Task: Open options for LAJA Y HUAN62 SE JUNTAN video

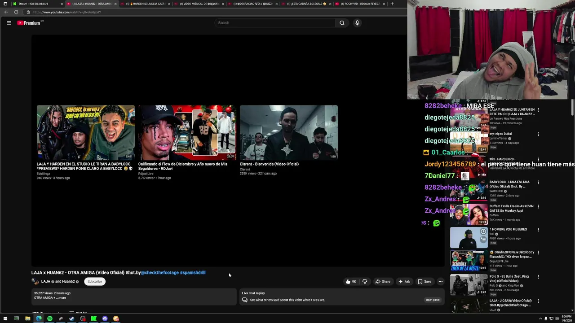Action: click(x=539, y=110)
